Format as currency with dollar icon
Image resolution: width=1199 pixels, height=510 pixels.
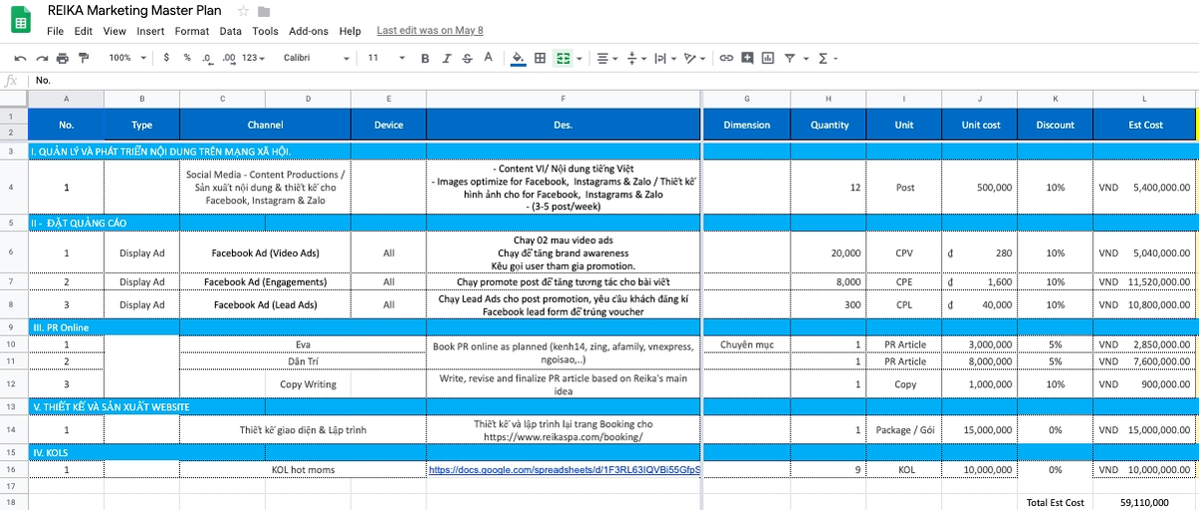pyautogui.click(x=168, y=58)
